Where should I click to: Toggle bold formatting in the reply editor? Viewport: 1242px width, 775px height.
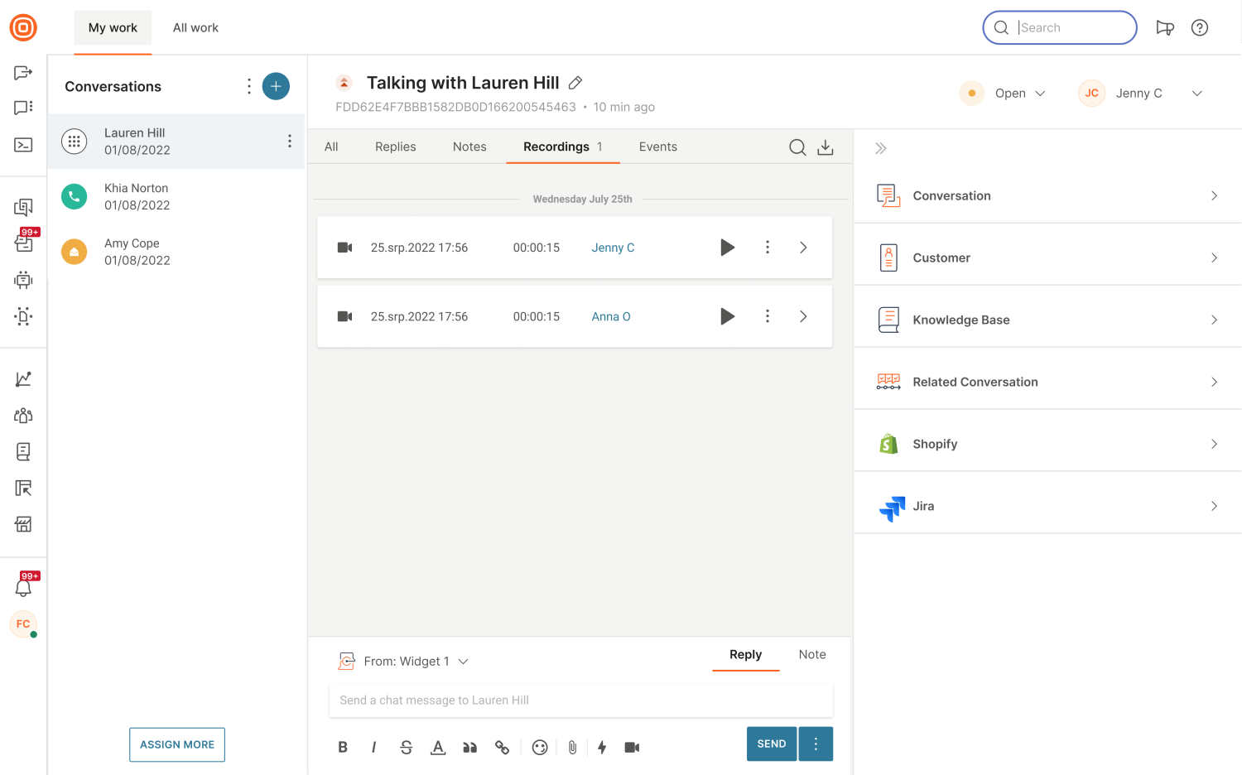pyautogui.click(x=343, y=748)
